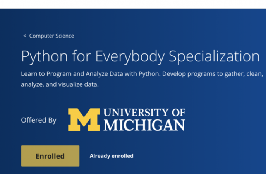This screenshot has height=174, width=266.
Task: Click the Python for Everybody Specialization title
Action: (140, 56)
